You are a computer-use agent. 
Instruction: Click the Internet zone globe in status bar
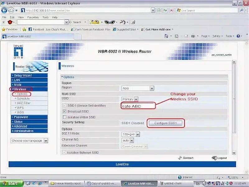point(180,177)
